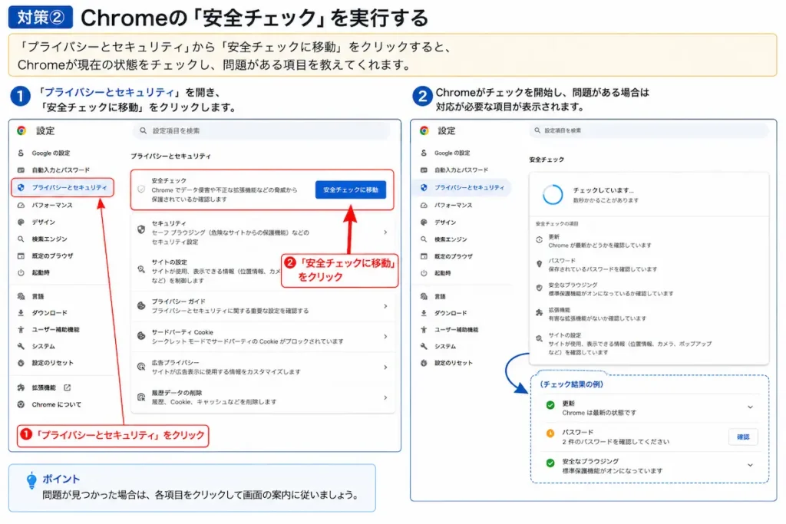Click Chrome logo beside 設定 in left screenshot
The width and height of the screenshot is (786, 524).
pyautogui.click(x=21, y=130)
